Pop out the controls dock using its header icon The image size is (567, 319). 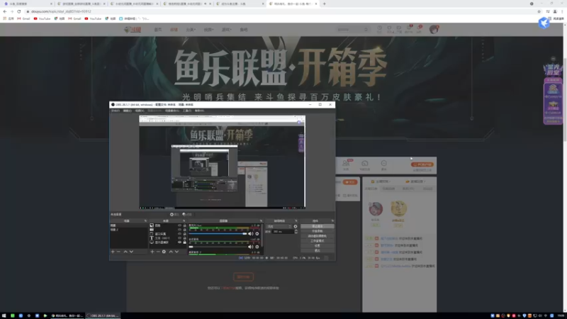click(x=332, y=220)
